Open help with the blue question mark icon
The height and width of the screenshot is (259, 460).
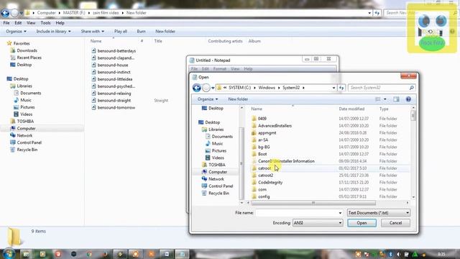tap(408, 99)
